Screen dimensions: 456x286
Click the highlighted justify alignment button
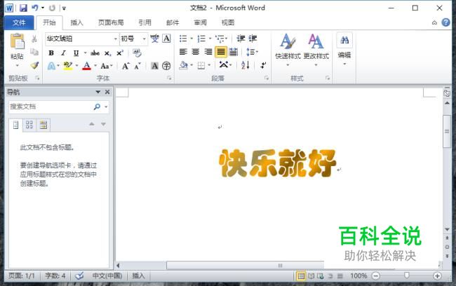click(x=221, y=52)
